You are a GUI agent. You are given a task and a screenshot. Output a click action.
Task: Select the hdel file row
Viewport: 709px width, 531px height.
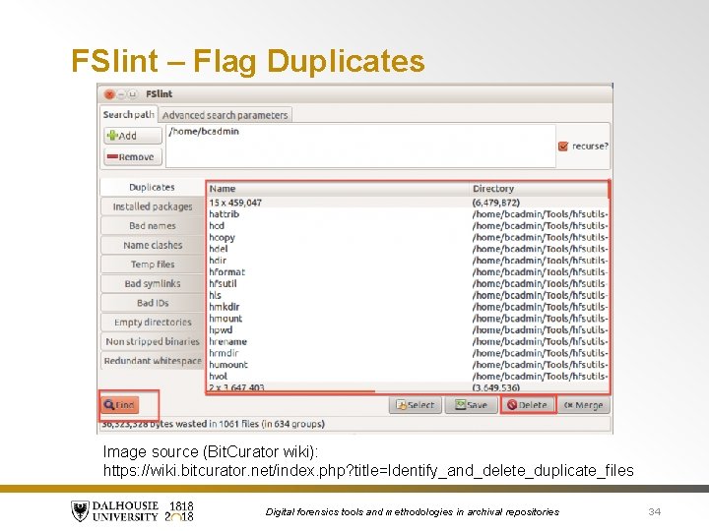pyautogui.click(x=408, y=249)
